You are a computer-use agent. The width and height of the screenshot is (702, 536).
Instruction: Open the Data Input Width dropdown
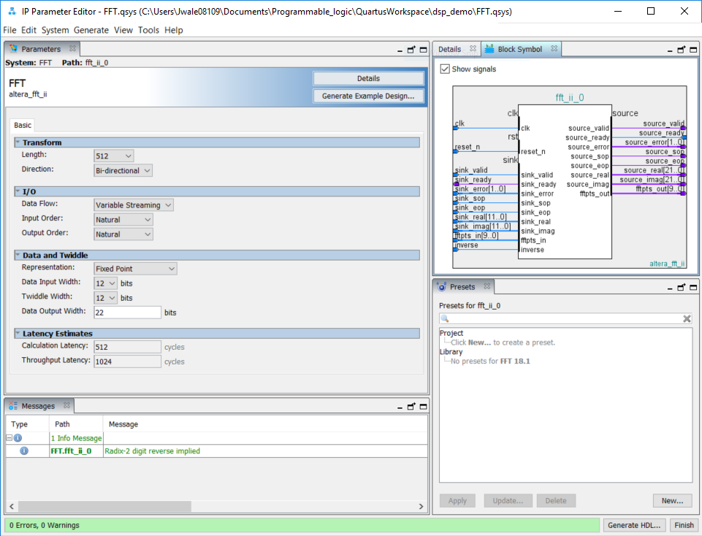(106, 283)
